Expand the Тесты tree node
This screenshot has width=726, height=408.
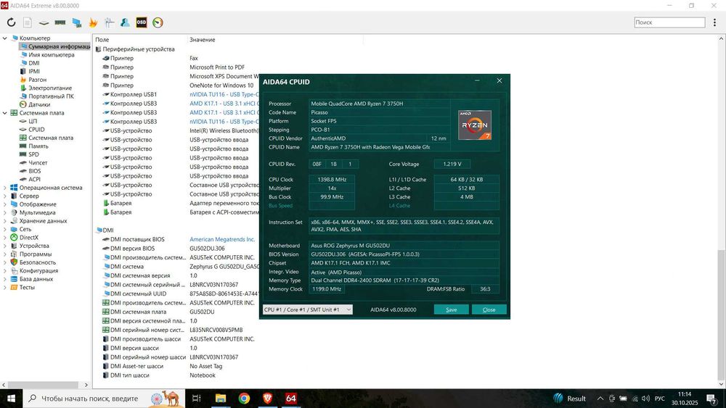[4, 288]
